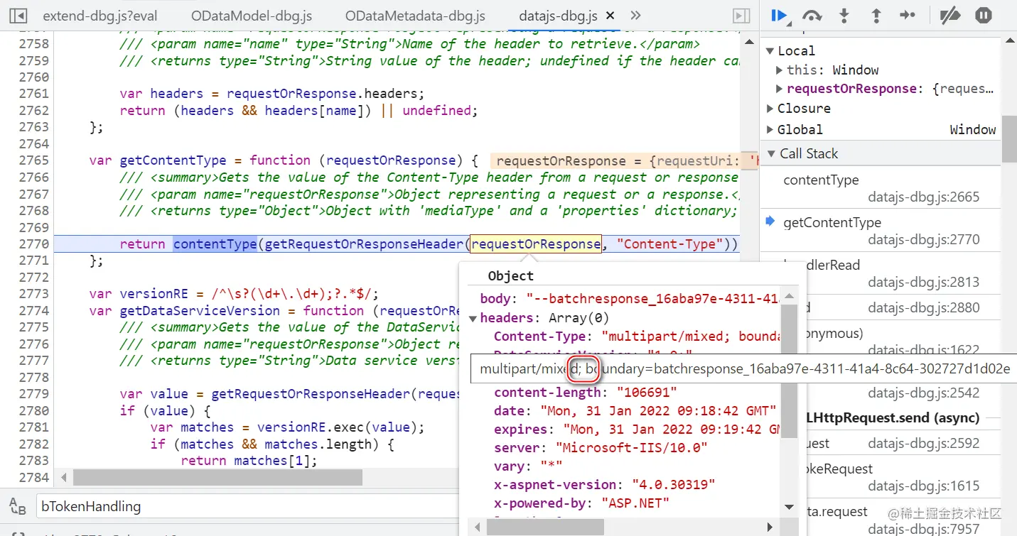
Task: Click datajs-dbg.js:2665 location
Action: click(923, 197)
